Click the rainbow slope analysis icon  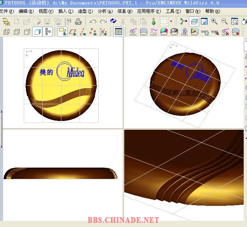194,32
